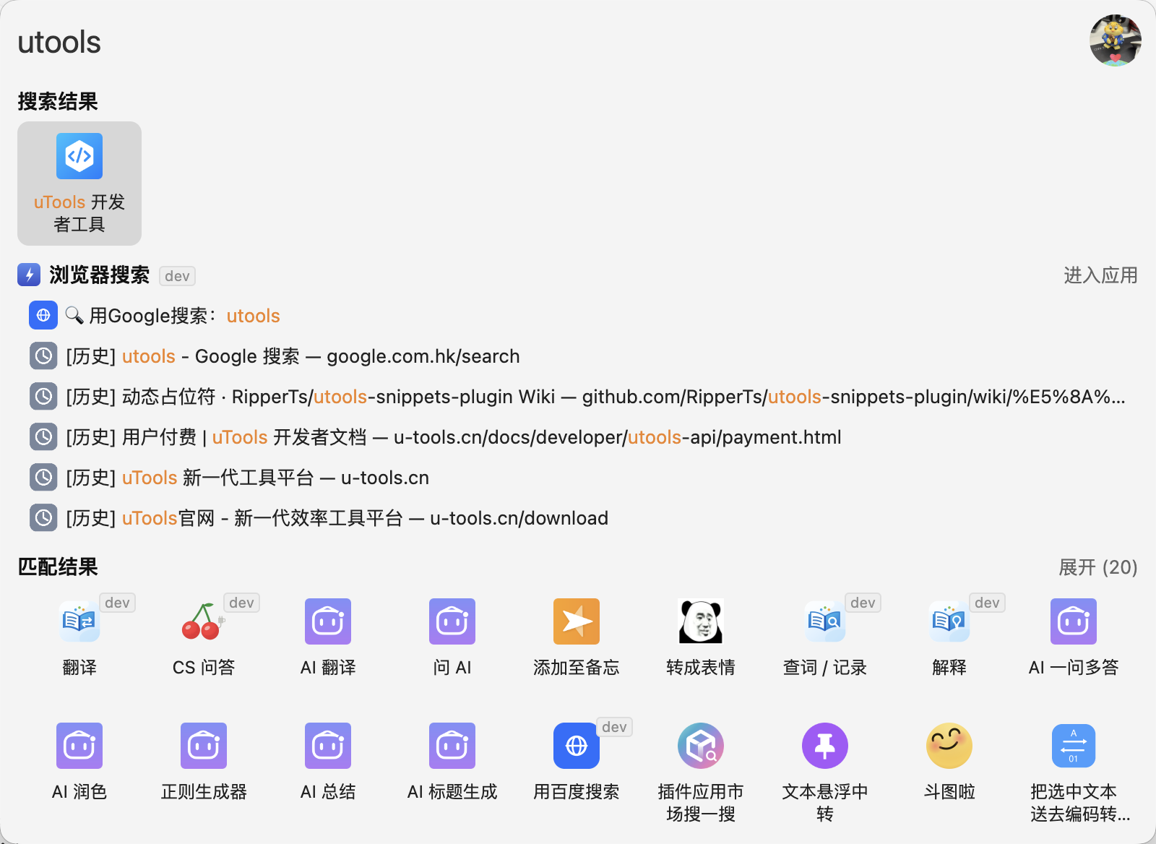The height and width of the screenshot is (844, 1156).
Task: Click the clock icon beside 用户付费 entry
Action: click(43, 436)
